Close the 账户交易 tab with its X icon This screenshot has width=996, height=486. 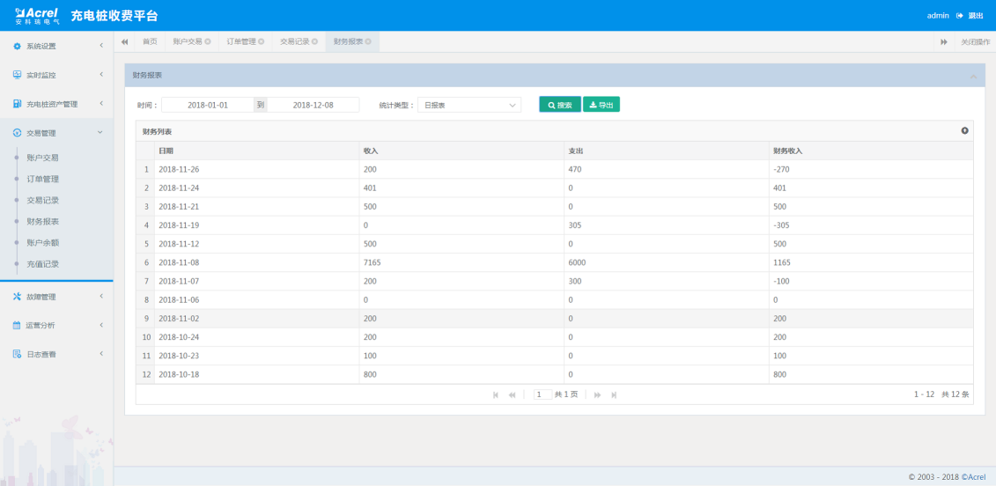tap(208, 41)
